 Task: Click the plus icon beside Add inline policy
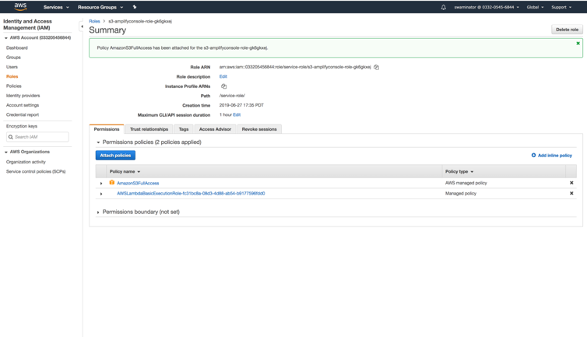pos(533,155)
